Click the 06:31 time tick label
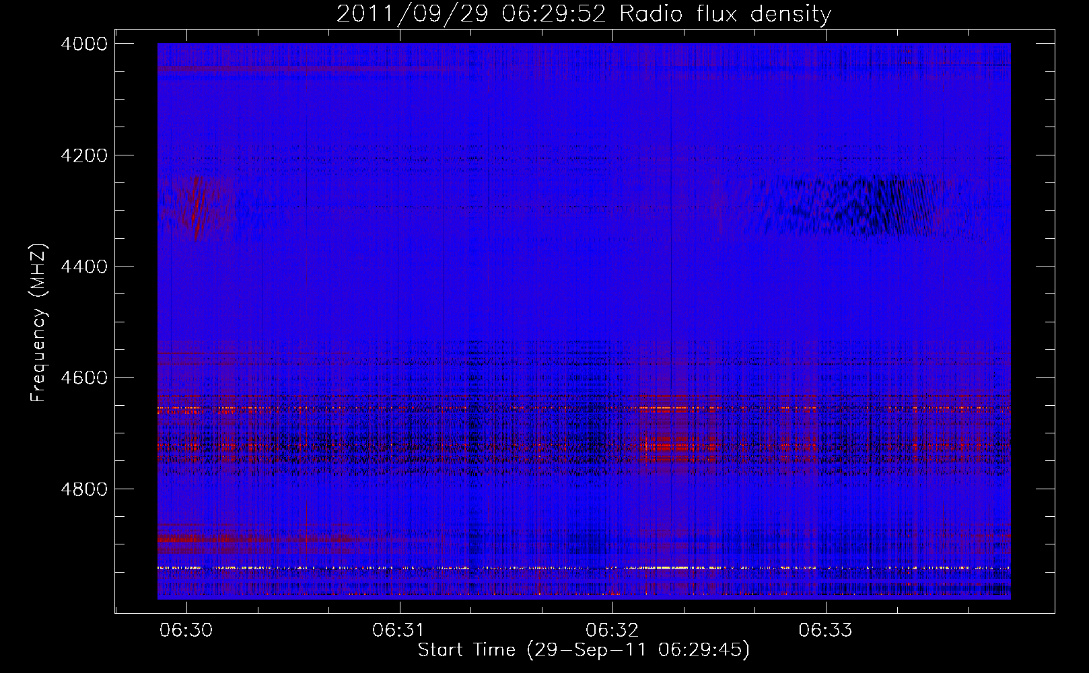Viewport: 1089px width, 673px height. [x=400, y=631]
